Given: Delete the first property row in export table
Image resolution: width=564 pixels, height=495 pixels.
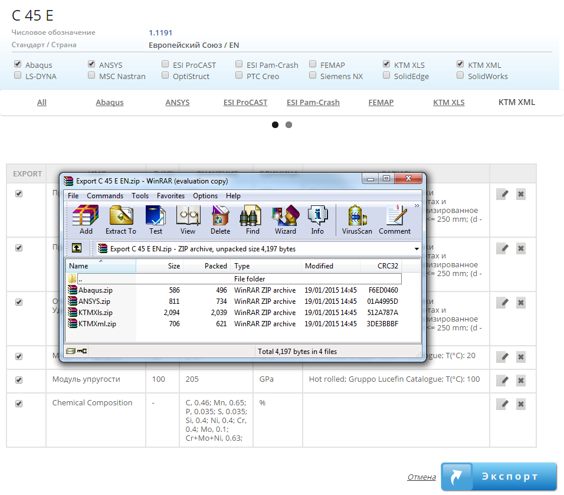Looking at the screenshot, I should click(520, 194).
